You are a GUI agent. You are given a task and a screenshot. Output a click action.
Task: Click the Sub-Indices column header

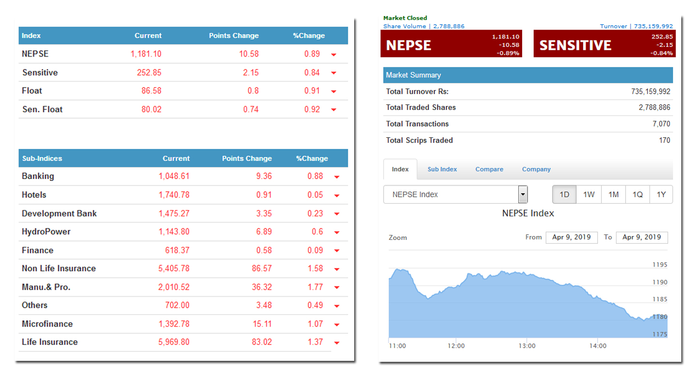point(42,159)
